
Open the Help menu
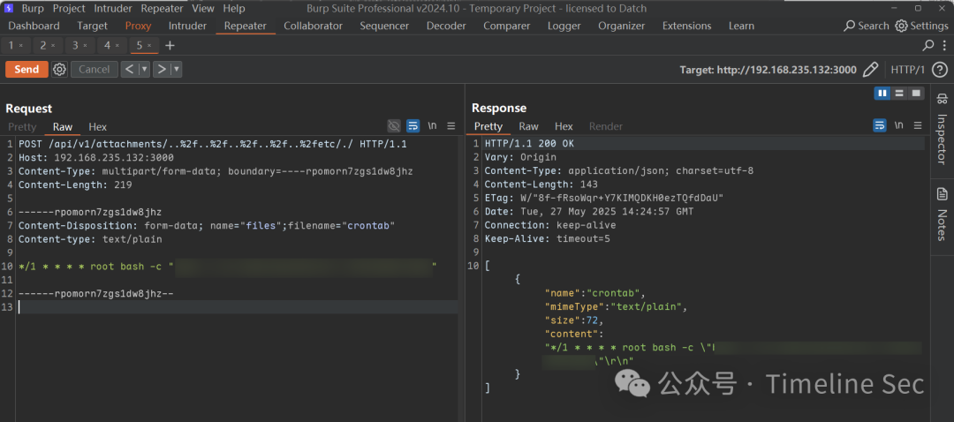tap(234, 9)
